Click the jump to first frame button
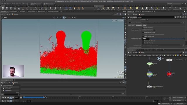187x105 pixels. tap(3, 98)
